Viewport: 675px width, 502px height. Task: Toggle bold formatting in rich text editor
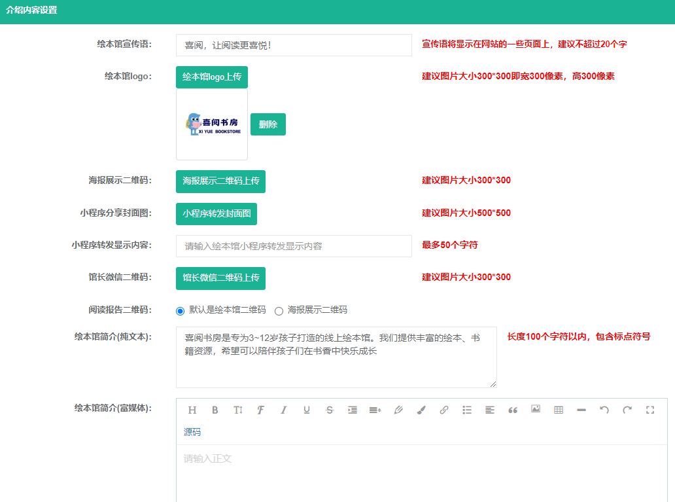215,410
